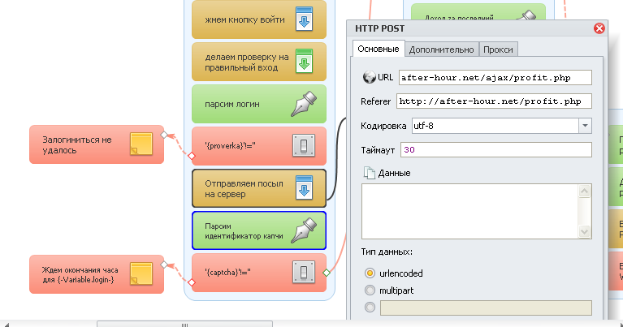Click the globe icon next to URL
This screenshot has width=623, height=327.
[x=369, y=77]
